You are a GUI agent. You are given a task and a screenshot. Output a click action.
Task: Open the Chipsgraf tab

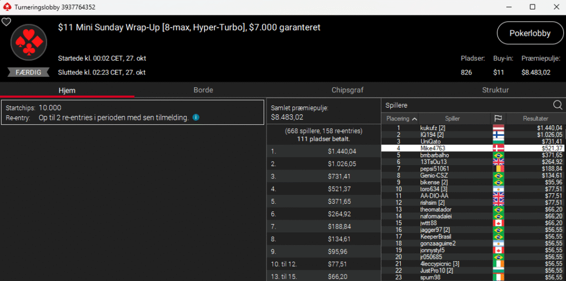point(347,90)
